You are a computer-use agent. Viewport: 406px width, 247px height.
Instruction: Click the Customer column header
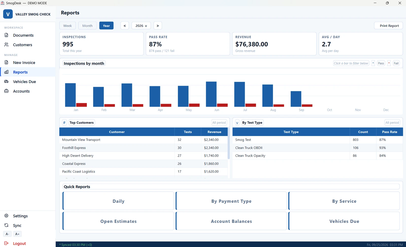point(117,132)
